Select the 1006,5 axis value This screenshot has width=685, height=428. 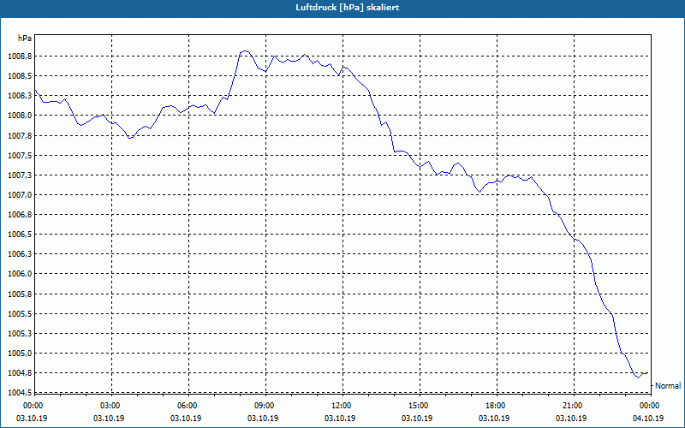click(20, 235)
